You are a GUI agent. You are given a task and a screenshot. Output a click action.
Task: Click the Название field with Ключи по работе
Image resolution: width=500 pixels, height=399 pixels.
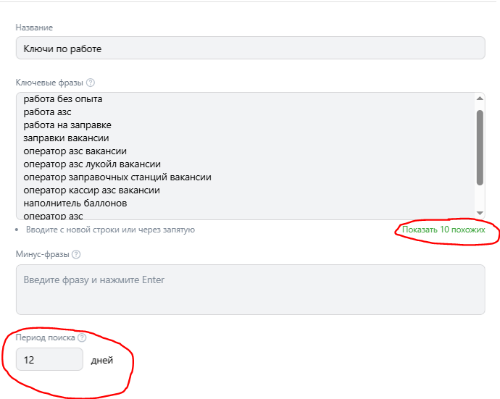pos(250,48)
